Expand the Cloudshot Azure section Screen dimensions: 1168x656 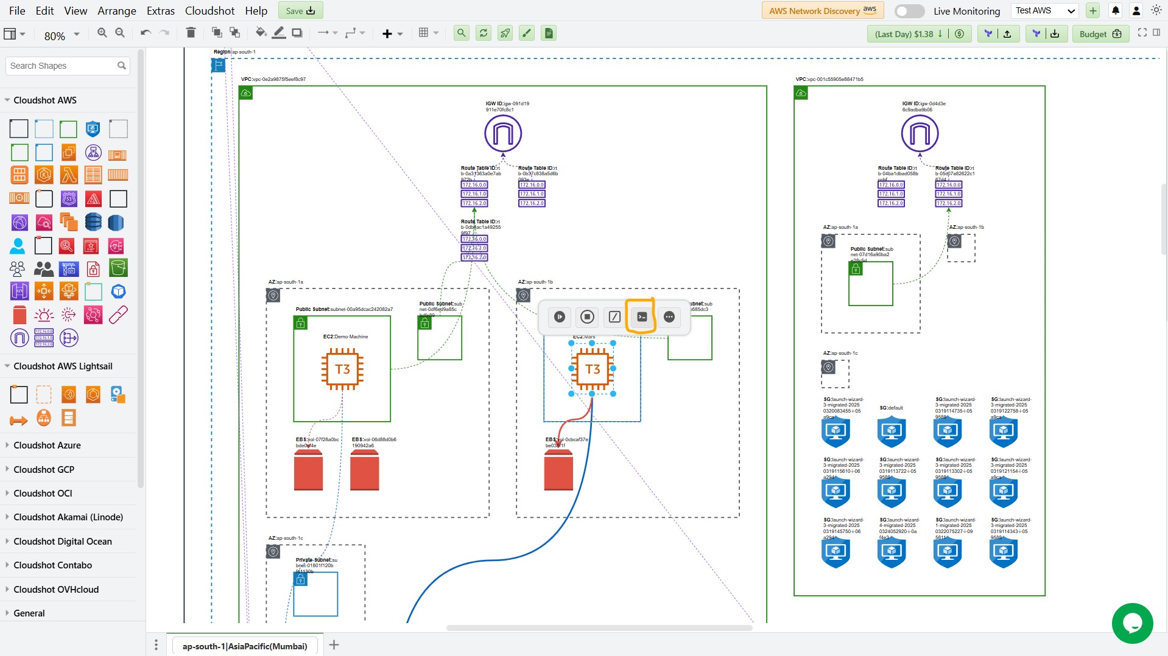(x=47, y=445)
